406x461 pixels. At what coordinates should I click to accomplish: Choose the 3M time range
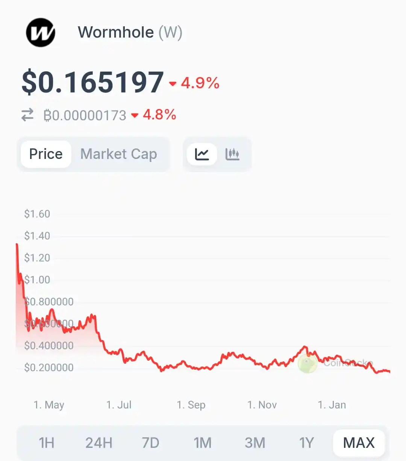click(x=255, y=443)
